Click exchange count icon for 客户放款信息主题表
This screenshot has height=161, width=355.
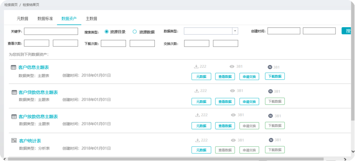(x=271, y=116)
